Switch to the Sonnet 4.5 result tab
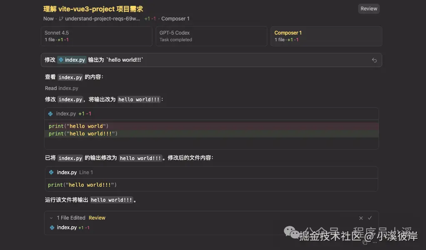Viewport: 426px width, 250px height. 97,36
